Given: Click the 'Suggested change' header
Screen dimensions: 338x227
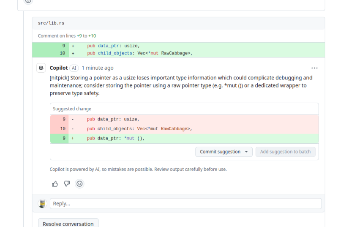Looking at the screenshot, I should coord(72,109).
